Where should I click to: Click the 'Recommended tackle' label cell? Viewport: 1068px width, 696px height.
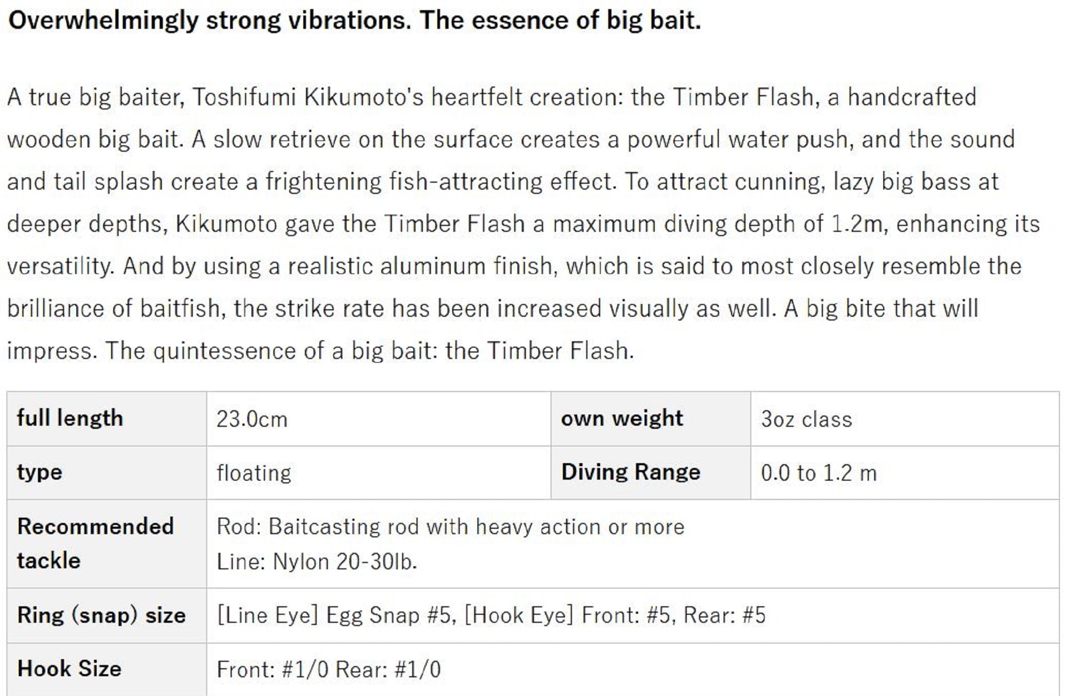(95, 543)
